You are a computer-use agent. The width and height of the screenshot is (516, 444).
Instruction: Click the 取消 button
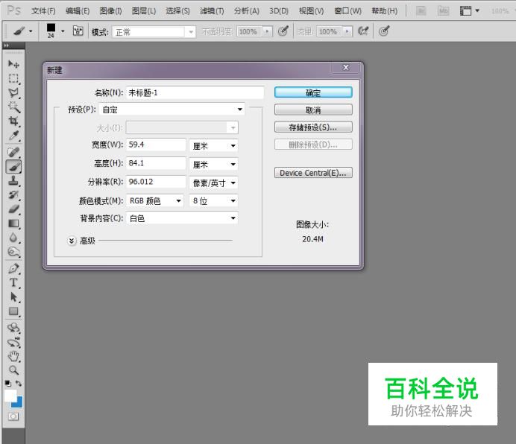point(313,110)
